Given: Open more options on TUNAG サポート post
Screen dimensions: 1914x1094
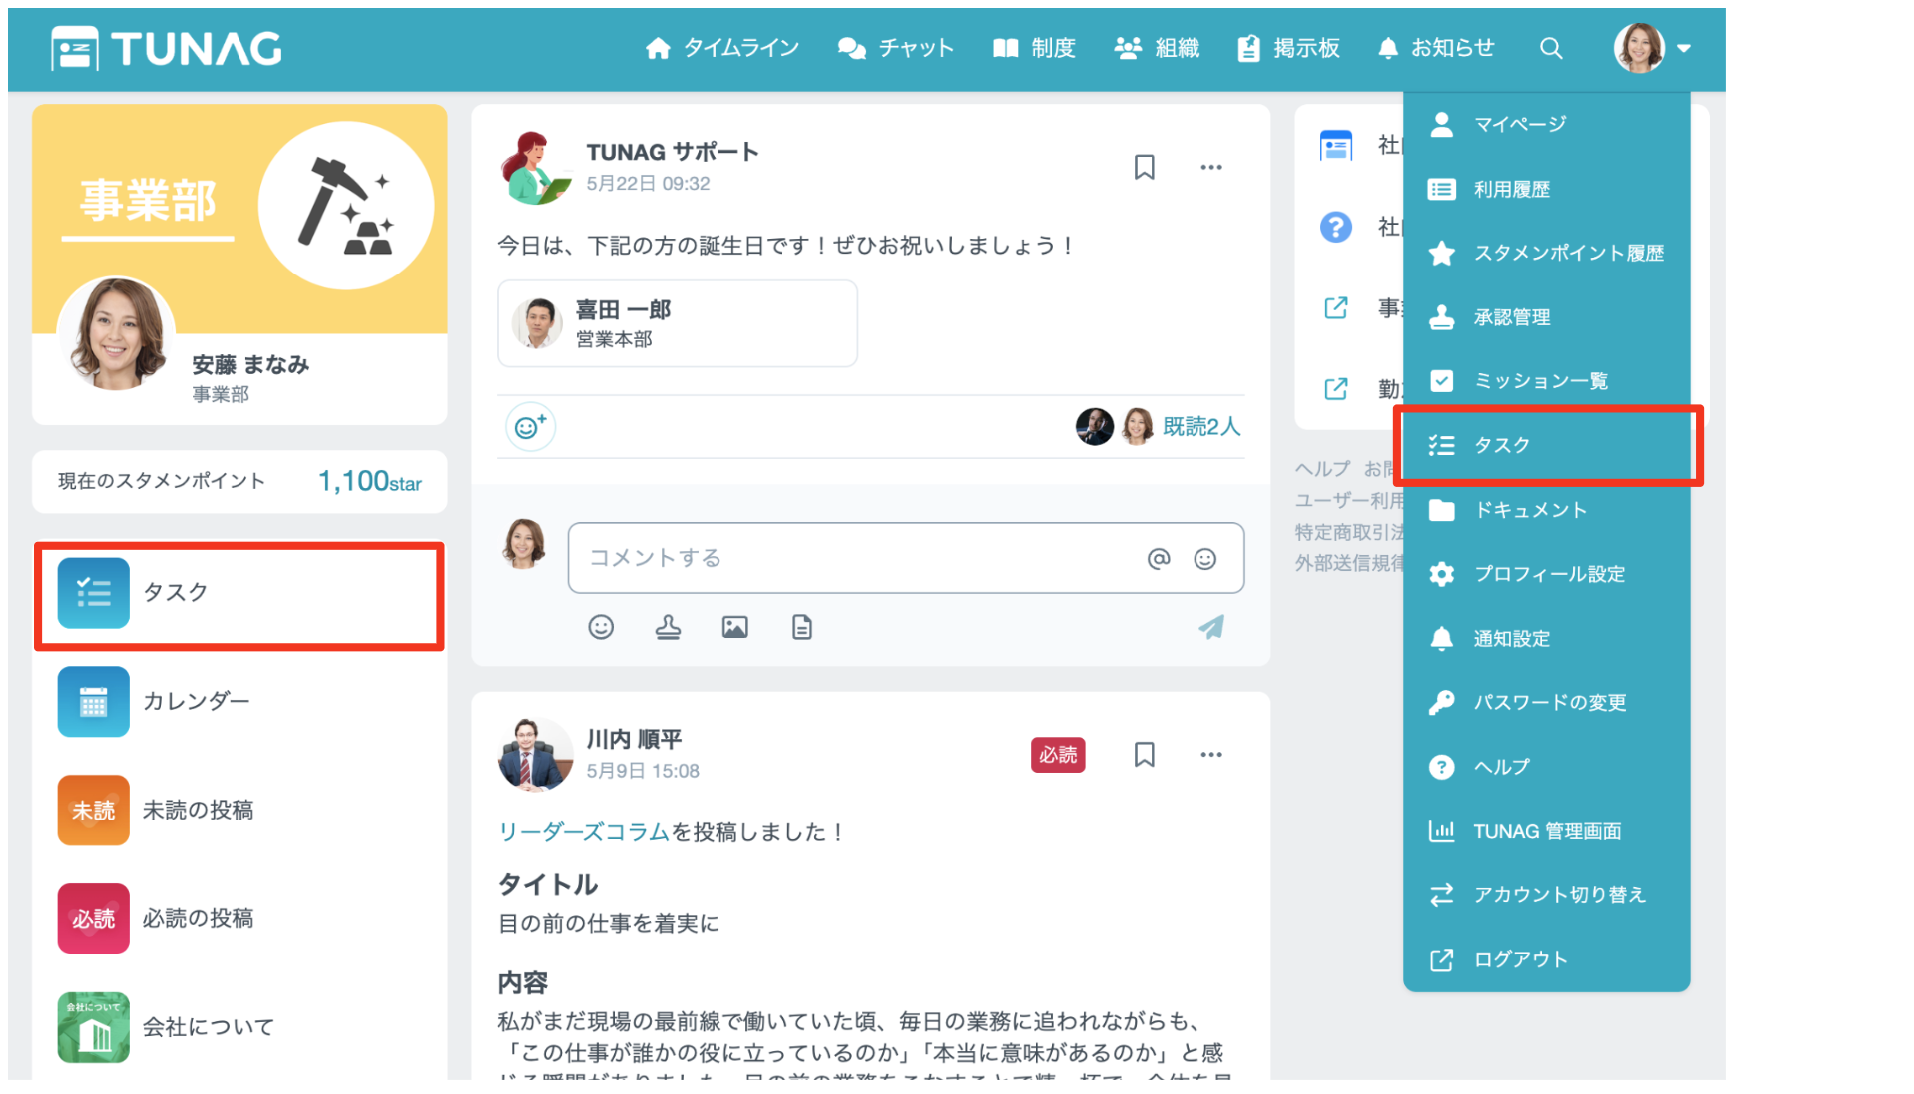Looking at the screenshot, I should pos(1211,167).
